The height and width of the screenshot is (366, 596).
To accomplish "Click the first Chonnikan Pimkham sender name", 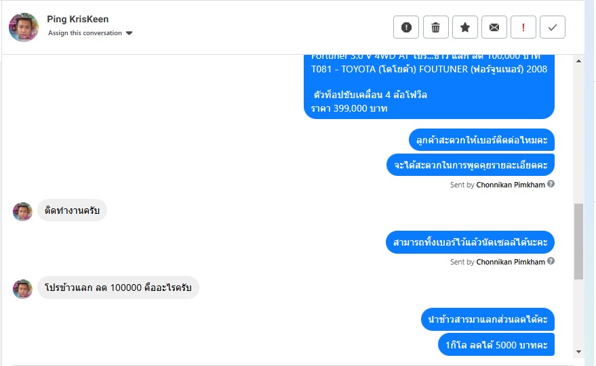I will (511, 185).
